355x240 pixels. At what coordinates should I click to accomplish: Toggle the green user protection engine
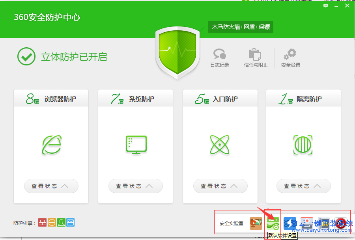(x=61, y=222)
